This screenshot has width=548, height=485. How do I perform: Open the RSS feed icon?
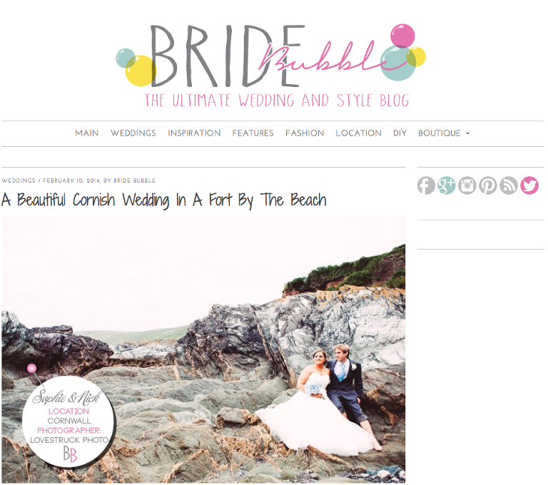[x=509, y=185]
